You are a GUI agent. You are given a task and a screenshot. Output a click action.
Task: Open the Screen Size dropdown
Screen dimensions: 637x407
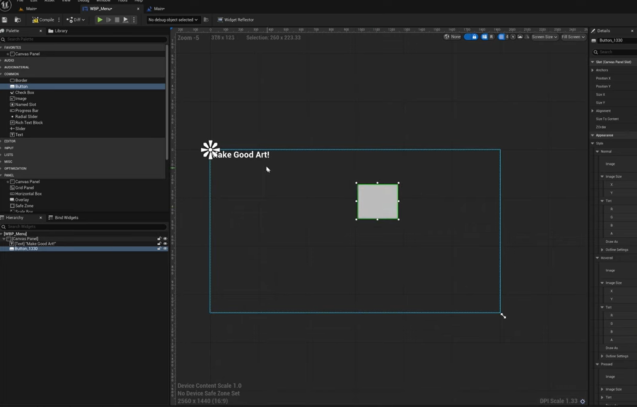[x=544, y=37]
